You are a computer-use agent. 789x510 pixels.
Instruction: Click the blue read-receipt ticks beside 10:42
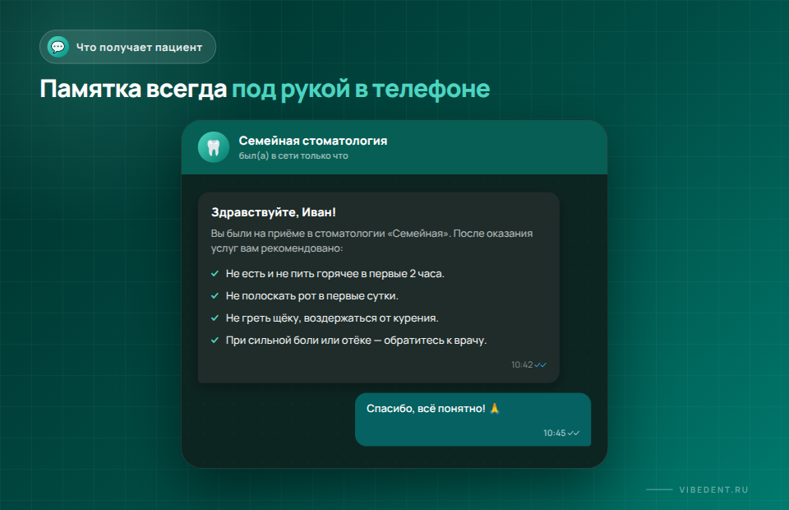coord(541,364)
